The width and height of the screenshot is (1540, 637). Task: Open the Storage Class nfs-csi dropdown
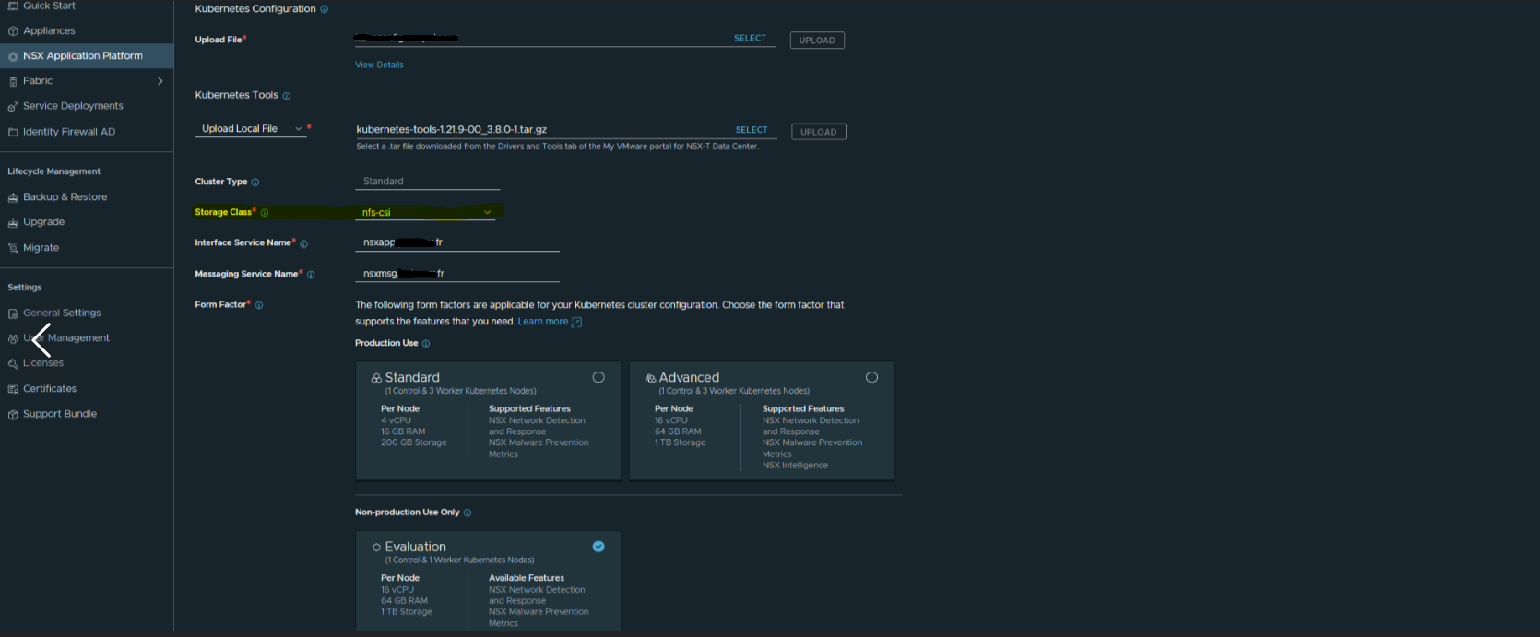[x=427, y=212]
